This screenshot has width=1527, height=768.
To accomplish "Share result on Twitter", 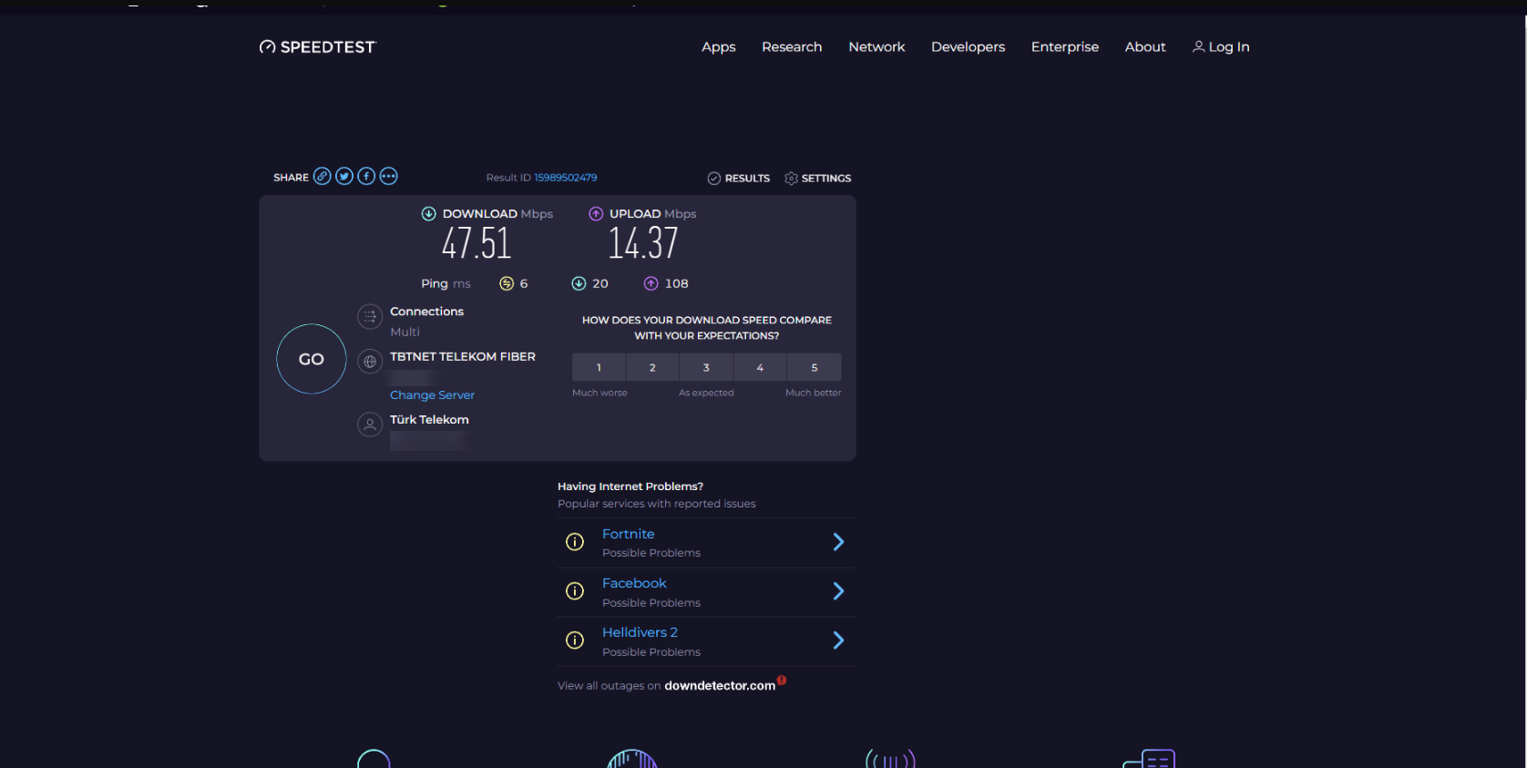I will pyautogui.click(x=344, y=177).
